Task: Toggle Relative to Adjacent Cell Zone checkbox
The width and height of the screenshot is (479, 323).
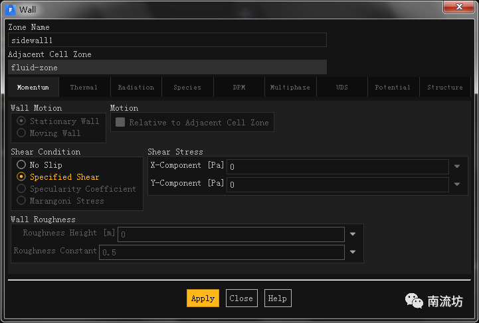Action: point(120,122)
